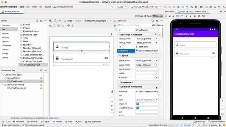Open Component Tree settings gear
This screenshot has height=127, width=226.
(41, 71)
